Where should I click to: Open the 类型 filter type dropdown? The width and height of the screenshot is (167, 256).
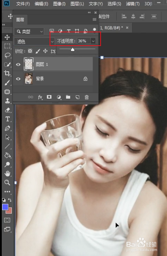[29, 32]
